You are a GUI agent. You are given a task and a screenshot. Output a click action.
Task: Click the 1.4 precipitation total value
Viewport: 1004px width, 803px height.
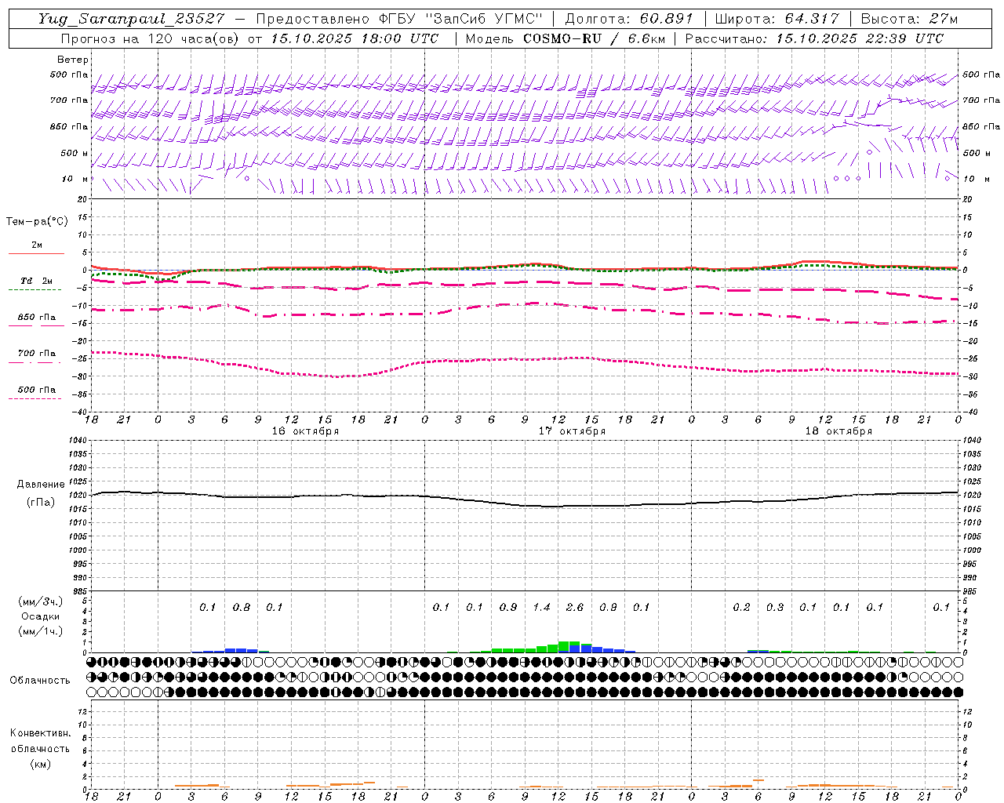coord(541,607)
